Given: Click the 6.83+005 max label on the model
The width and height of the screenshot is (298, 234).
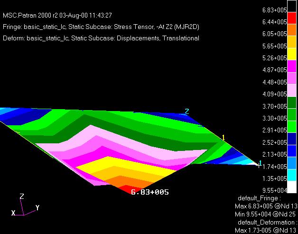Looking at the screenshot, I should (149, 192).
